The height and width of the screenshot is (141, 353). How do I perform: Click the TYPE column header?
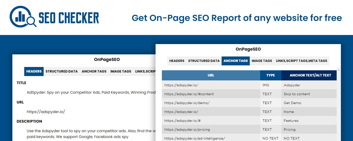[x=271, y=75]
